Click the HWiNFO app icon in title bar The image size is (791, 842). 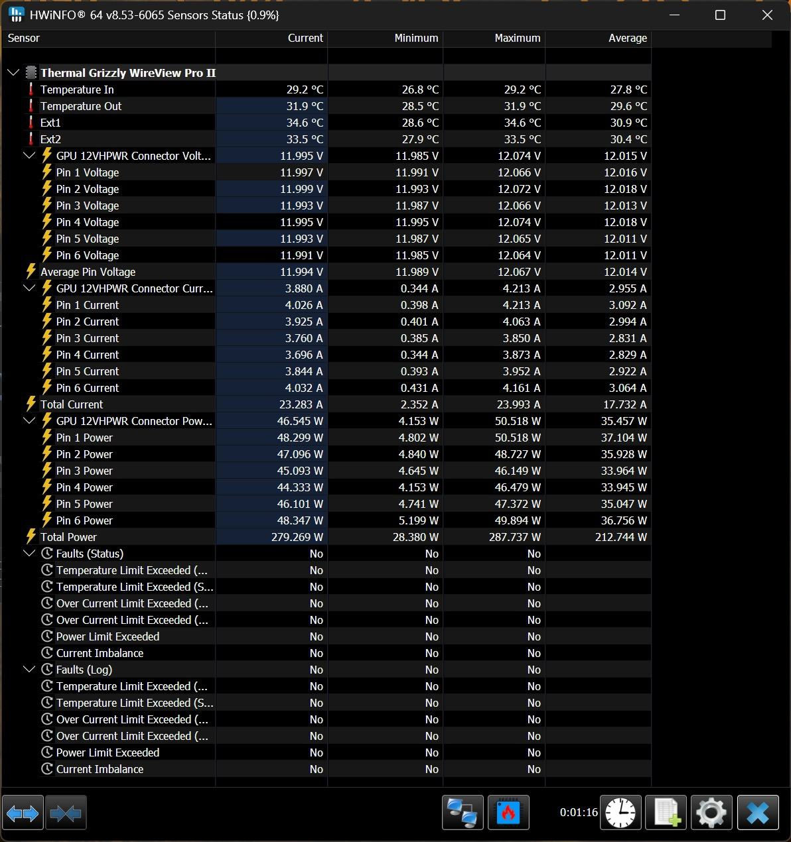click(x=16, y=15)
